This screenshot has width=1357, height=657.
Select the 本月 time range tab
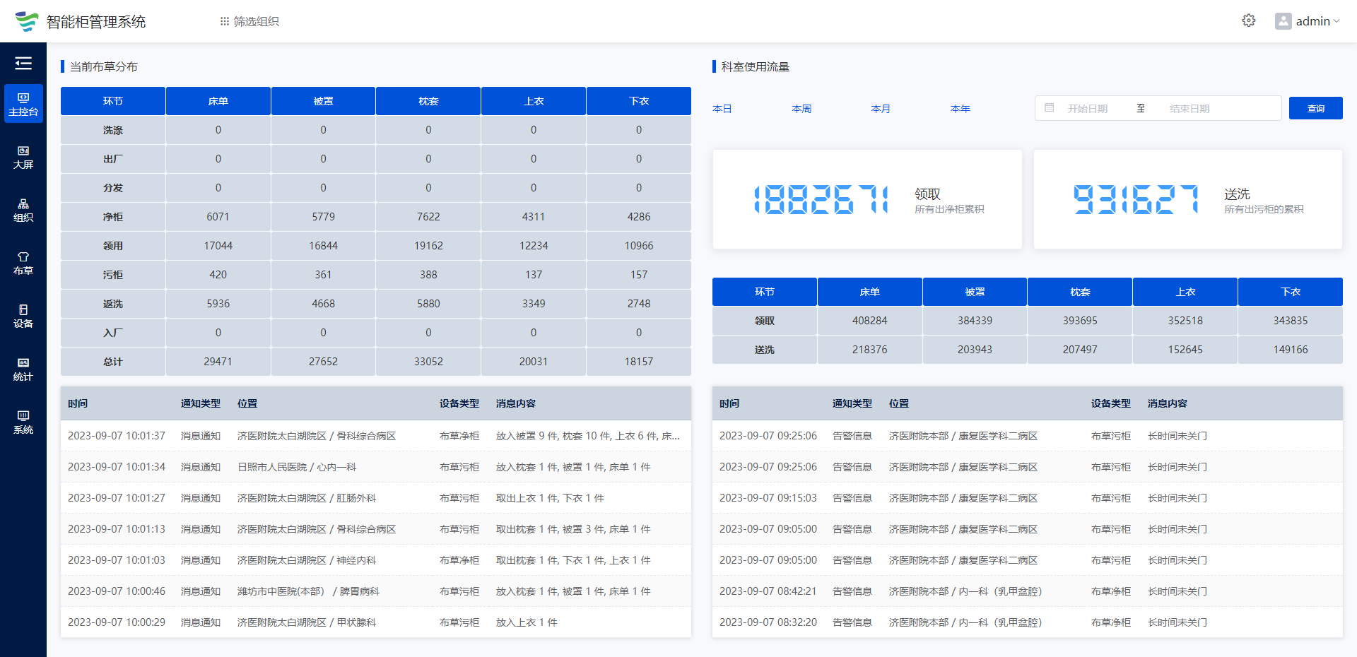(881, 109)
